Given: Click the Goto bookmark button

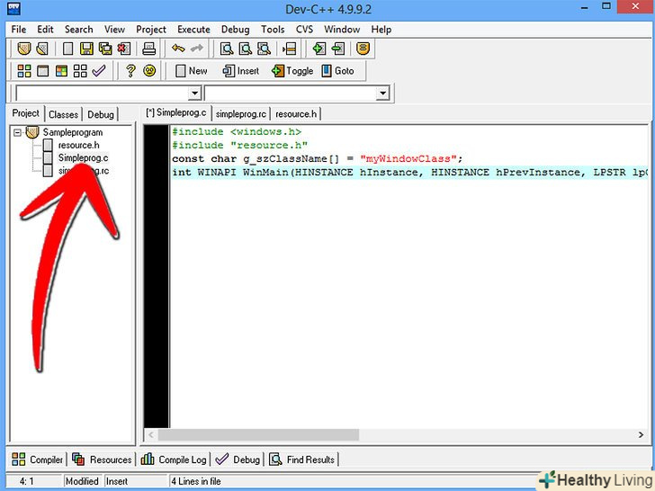Looking at the screenshot, I should 338,71.
